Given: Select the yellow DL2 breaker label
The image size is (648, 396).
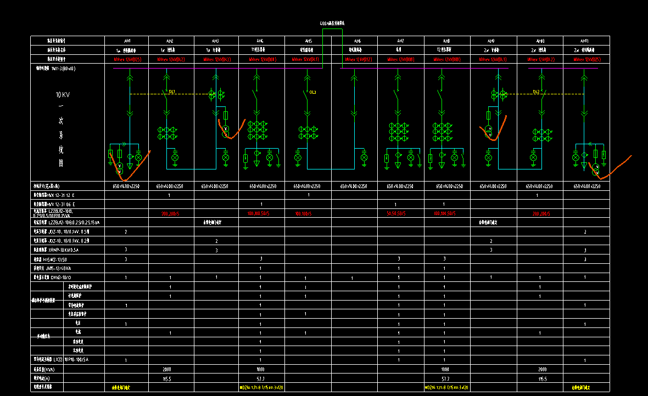Looking at the screenshot, I should pos(536,92).
